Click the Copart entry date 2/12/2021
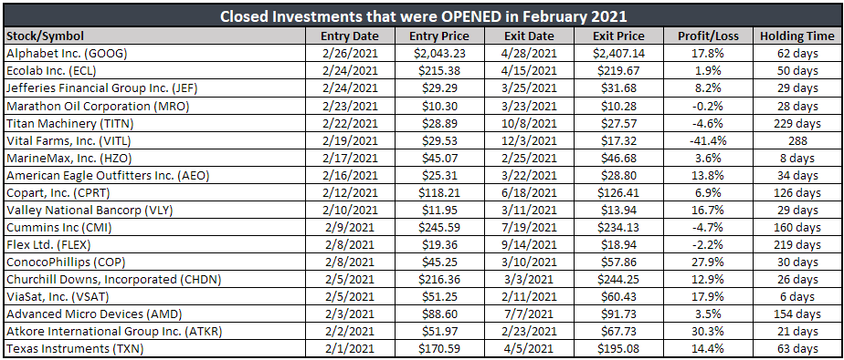This screenshot has width=844, height=360. [350, 193]
